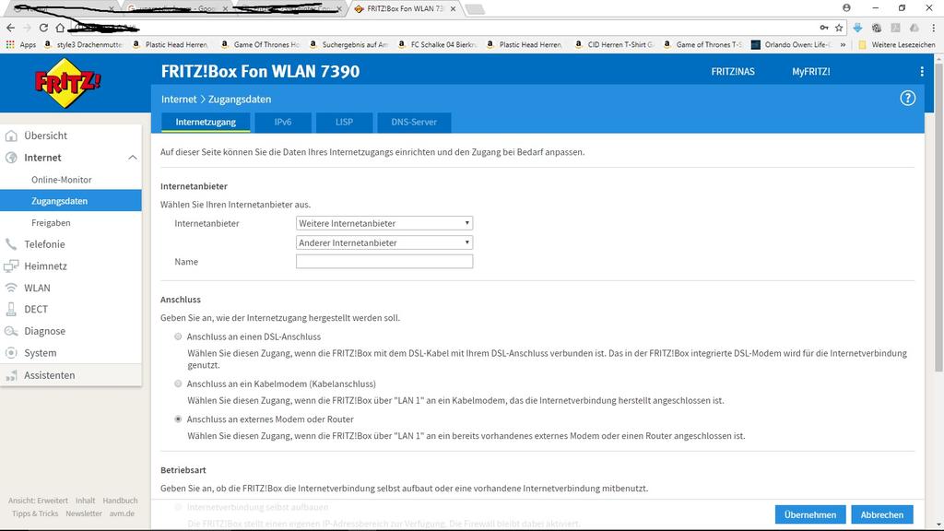Select Anschluss an ein Kabelmodem option
The height and width of the screenshot is (531, 944).
[x=178, y=383]
